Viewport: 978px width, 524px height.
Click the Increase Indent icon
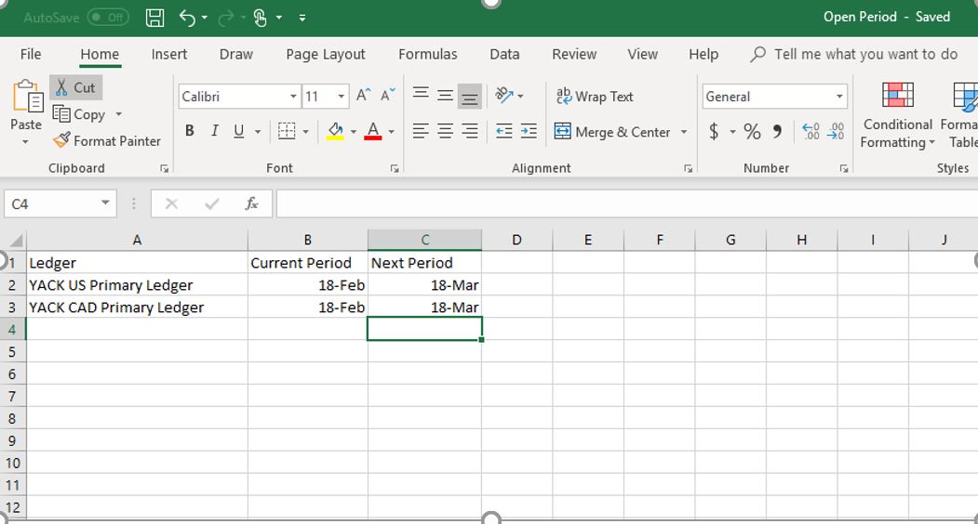pyautogui.click(x=529, y=132)
